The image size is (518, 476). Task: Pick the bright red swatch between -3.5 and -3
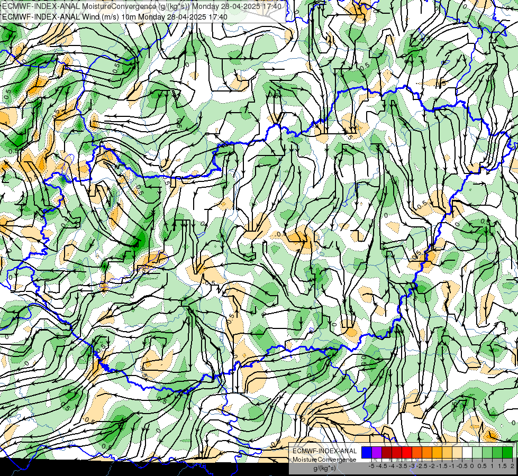tap(407, 453)
